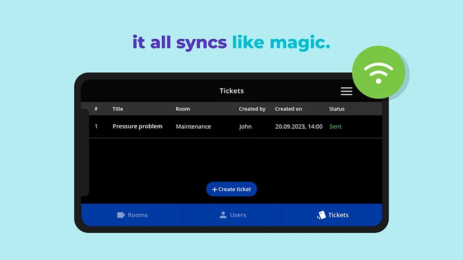This screenshot has width=463, height=260.
Task: Click the date 20.09.2023, 14:00
Action: 299,127
